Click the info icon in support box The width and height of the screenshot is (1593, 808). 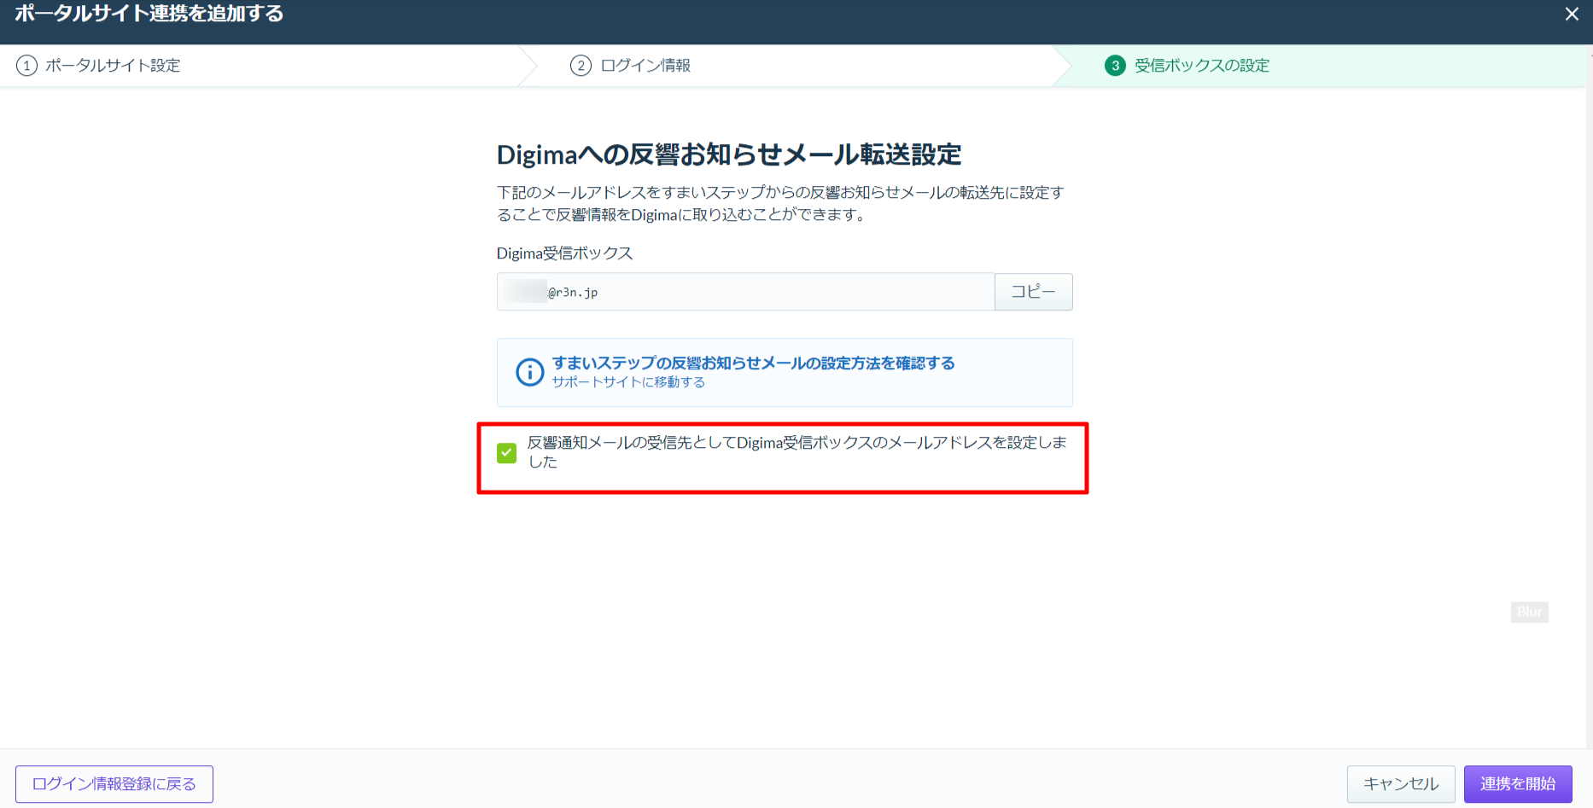(529, 372)
